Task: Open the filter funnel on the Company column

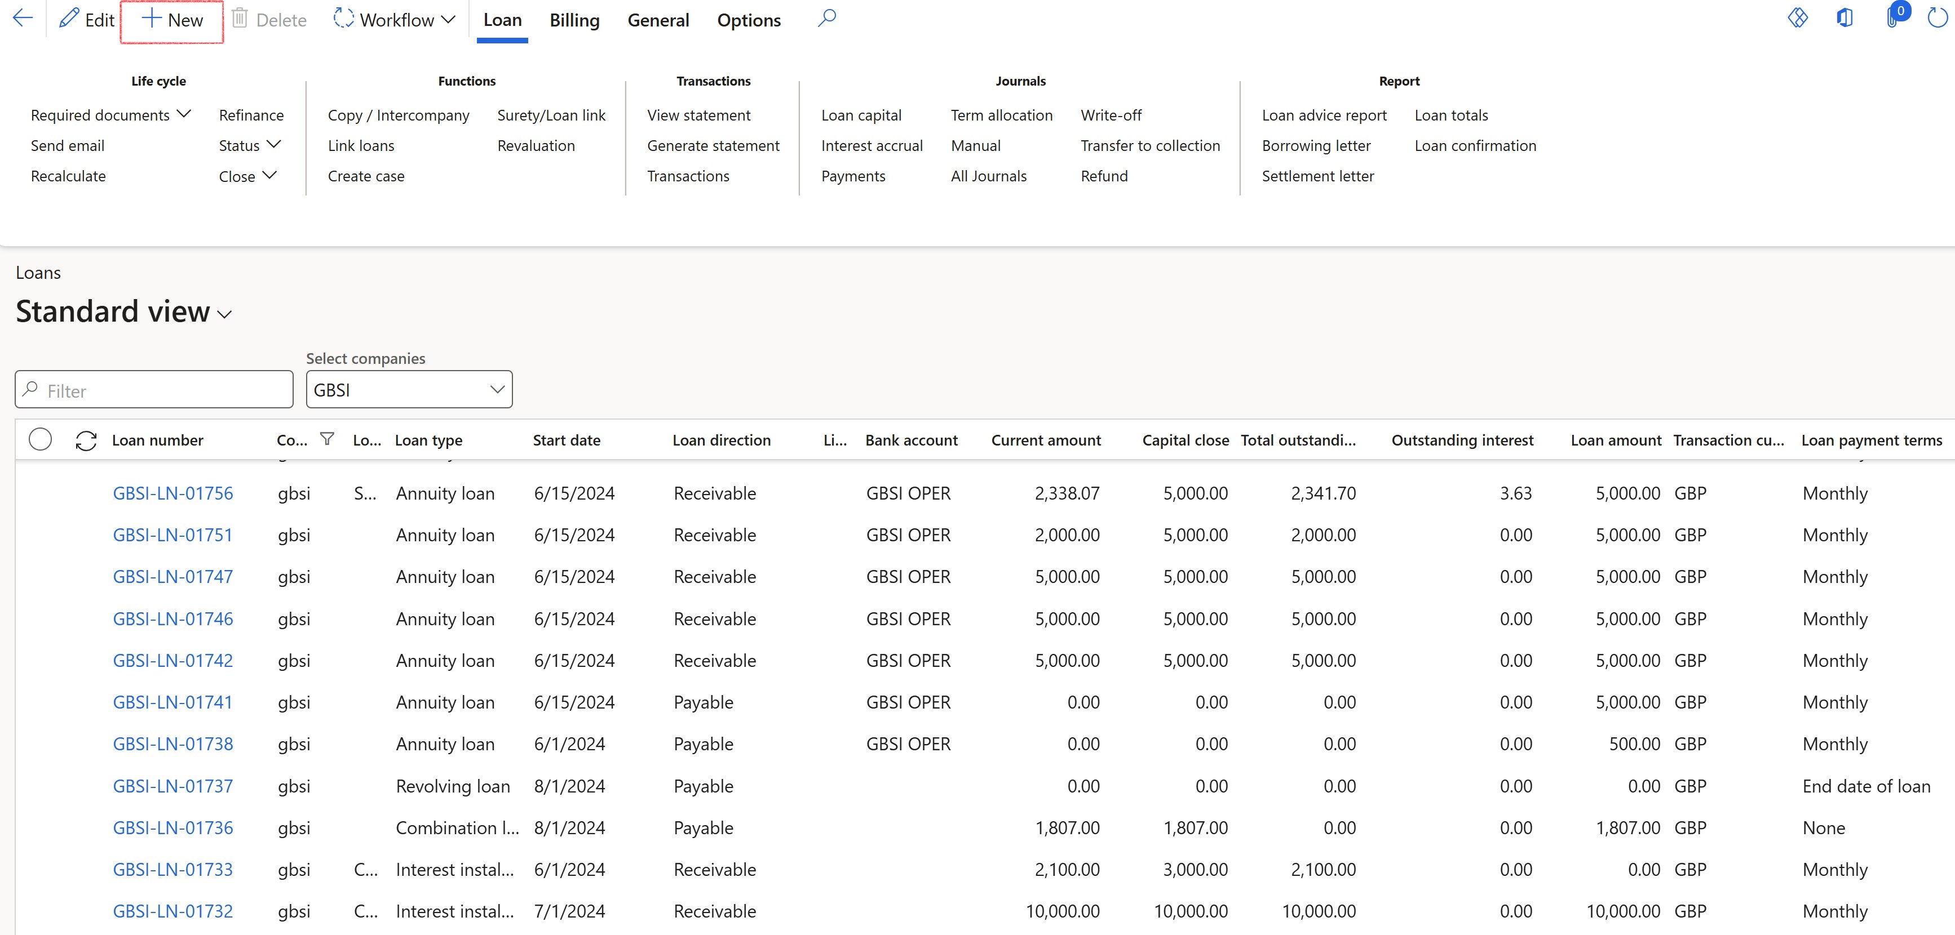Action: [x=327, y=439]
